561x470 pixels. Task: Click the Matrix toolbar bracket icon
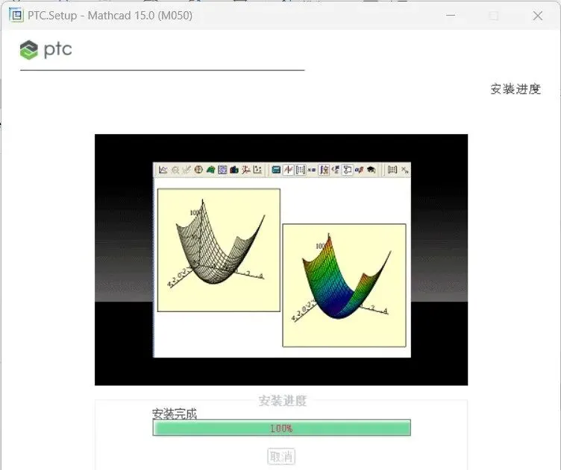coord(300,170)
